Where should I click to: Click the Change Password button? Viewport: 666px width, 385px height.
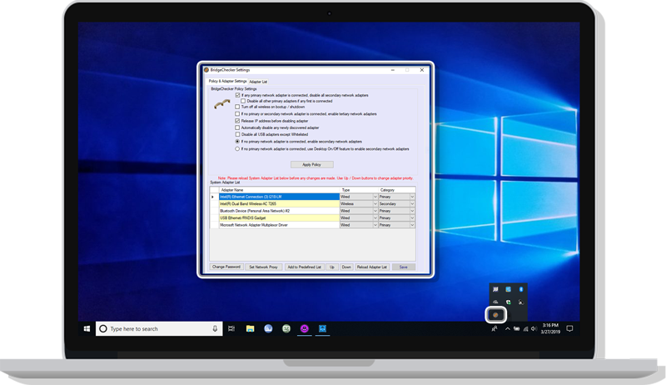point(226,267)
